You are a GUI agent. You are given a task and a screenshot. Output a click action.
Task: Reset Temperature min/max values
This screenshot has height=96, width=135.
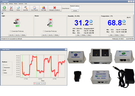[x=122, y=35]
